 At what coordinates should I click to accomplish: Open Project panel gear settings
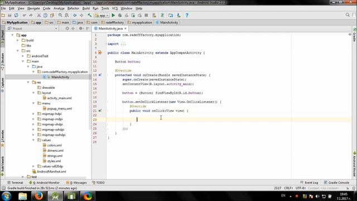pos(81,28)
